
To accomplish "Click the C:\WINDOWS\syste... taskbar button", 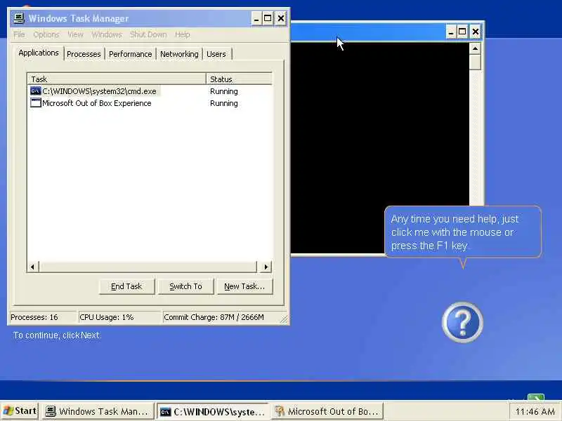I will [x=213, y=412].
